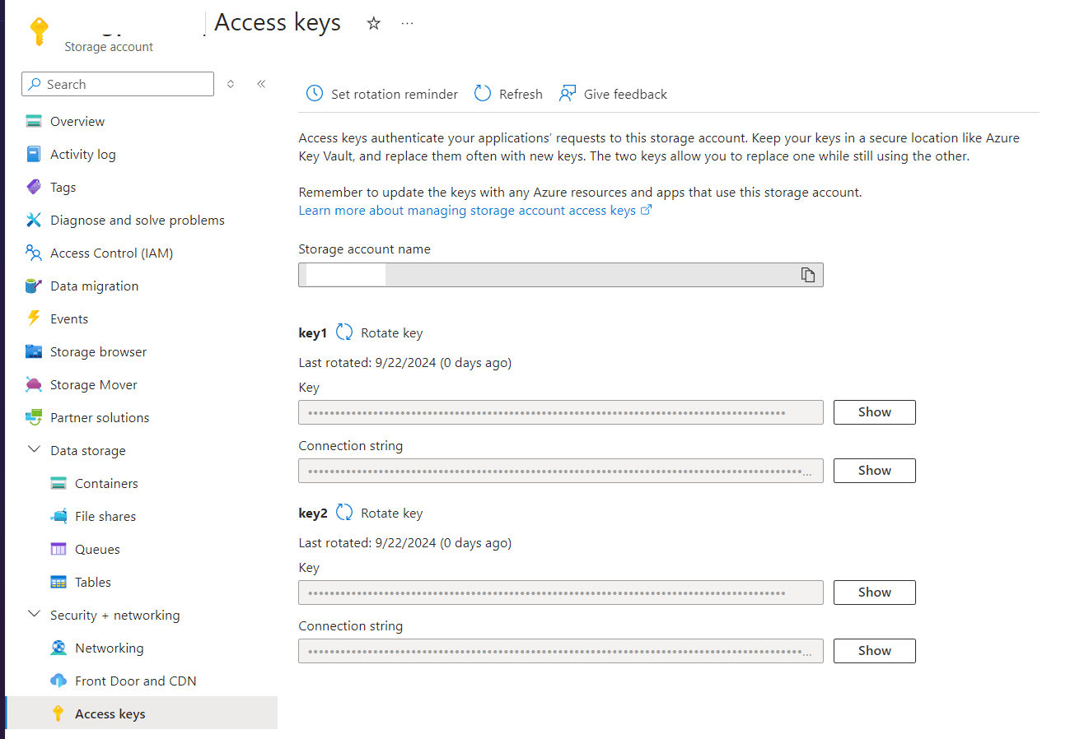Click the Networking globe icon
Image resolution: width=1070 pixels, height=739 pixels.
58,648
